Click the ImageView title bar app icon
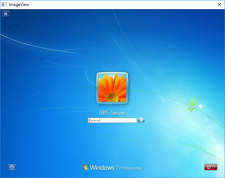225x178 pixels. tap(4, 5)
